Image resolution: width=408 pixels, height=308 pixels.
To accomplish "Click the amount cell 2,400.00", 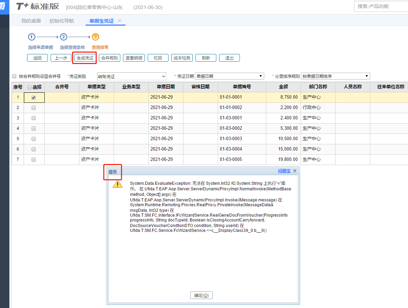I will point(283,118).
